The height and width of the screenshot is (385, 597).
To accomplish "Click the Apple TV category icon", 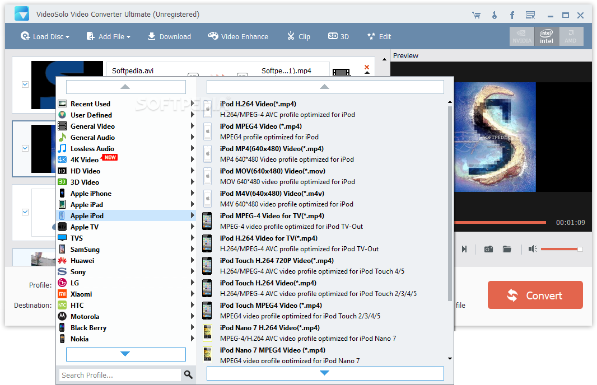I will (x=62, y=227).
